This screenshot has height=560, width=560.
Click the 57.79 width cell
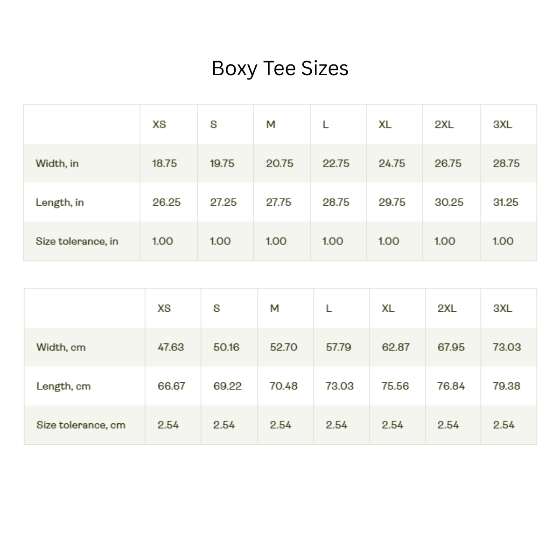pos(338,347)
